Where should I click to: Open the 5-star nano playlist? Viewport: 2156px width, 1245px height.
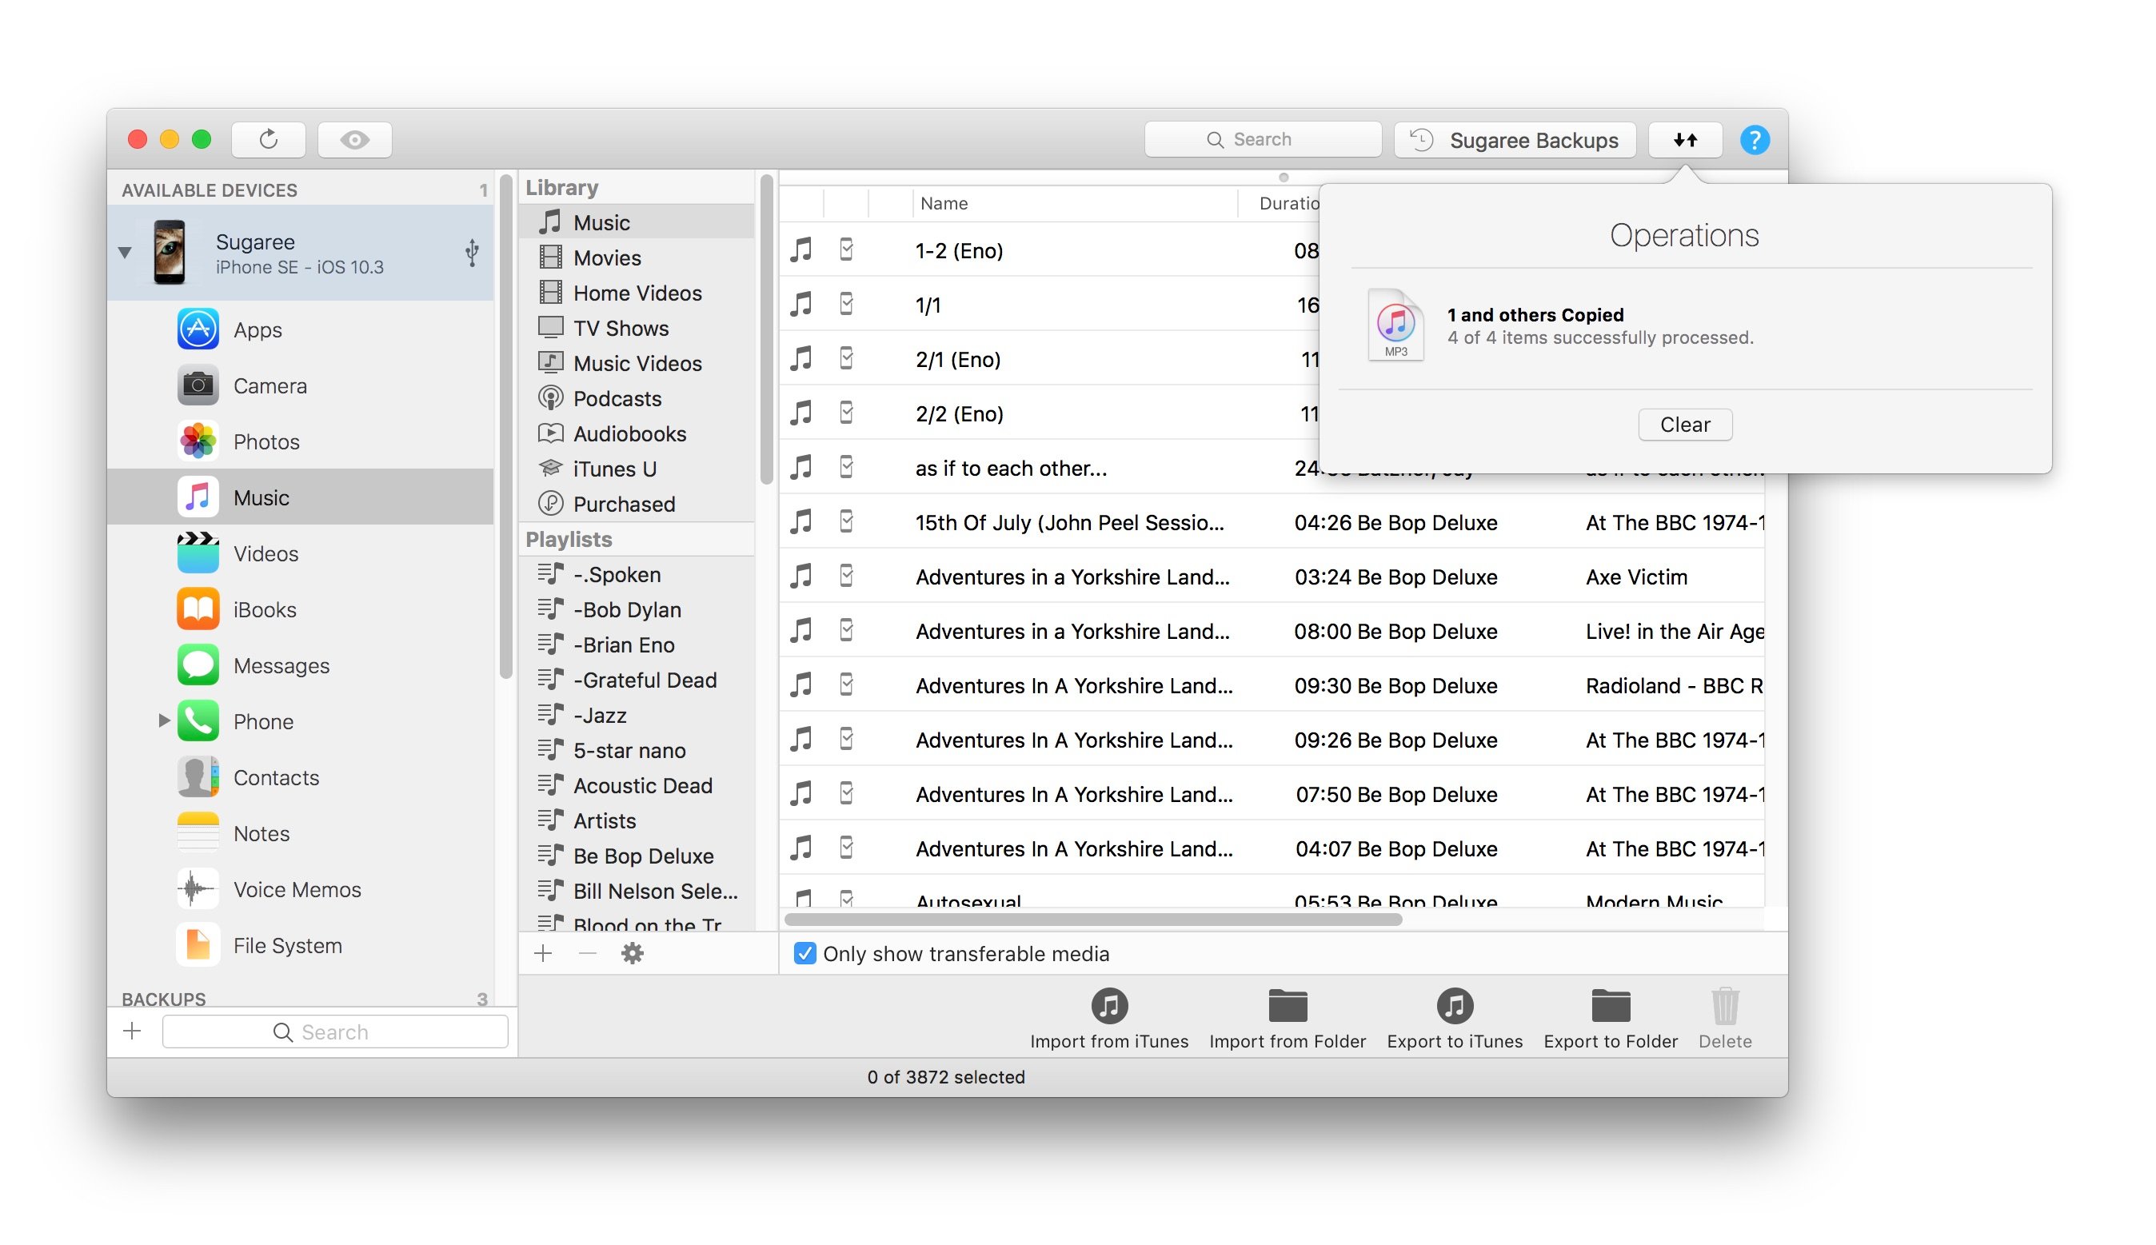click(x=637, y=750)
